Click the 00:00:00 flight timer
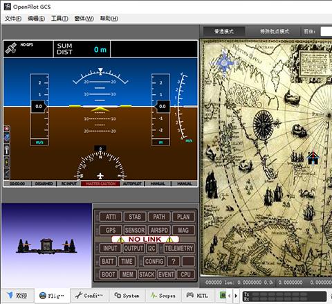Viewport: 332px width, 304px height. coord(17,184)
